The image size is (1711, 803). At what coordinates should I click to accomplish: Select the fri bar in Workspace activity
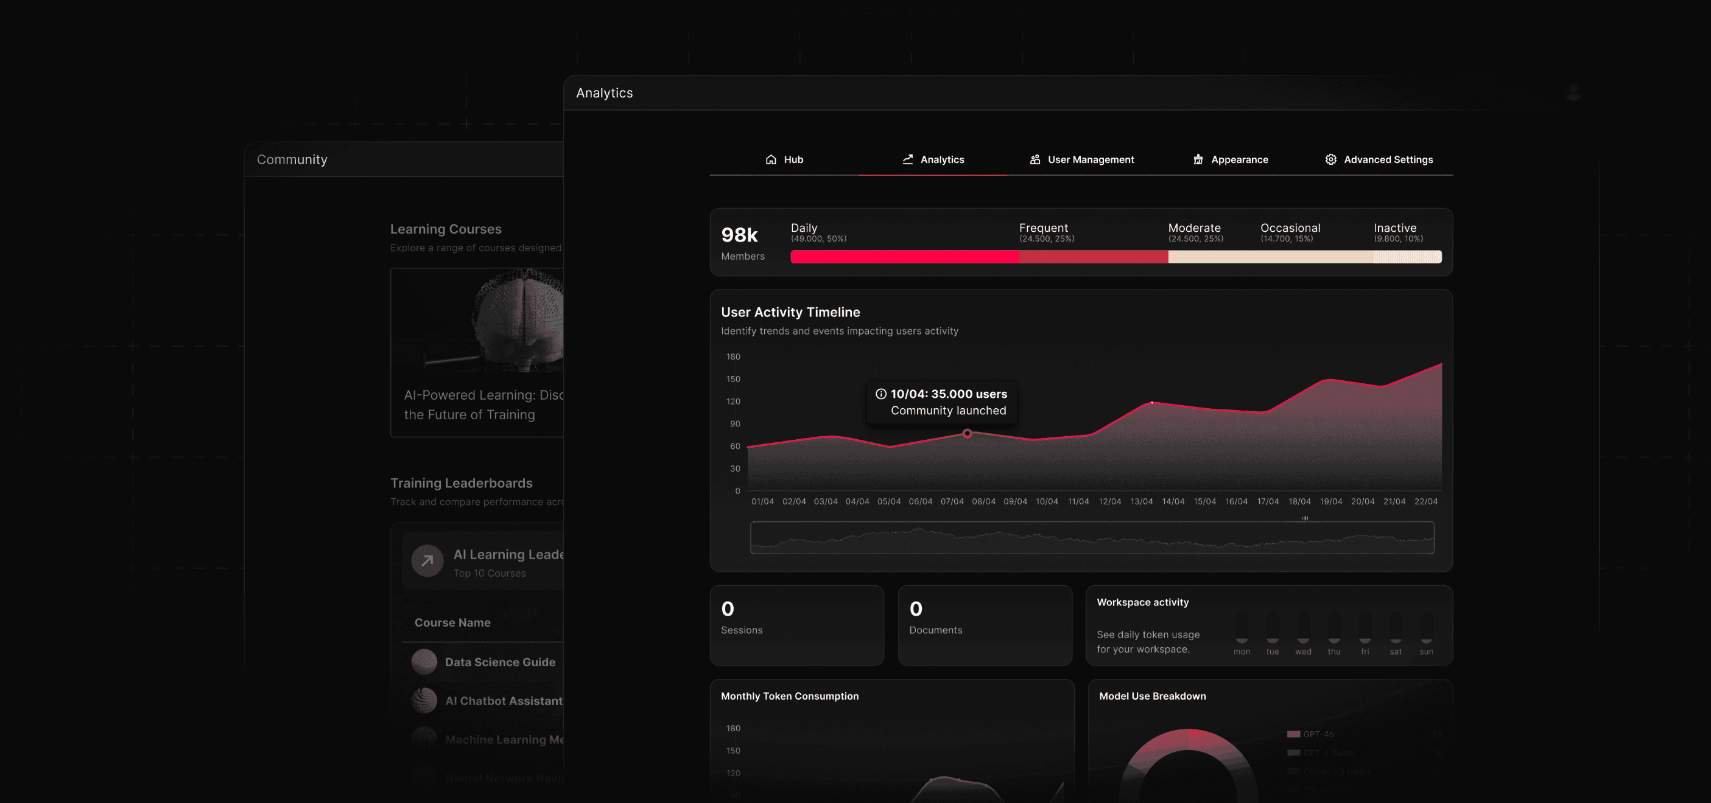[x=1365, y=628]
